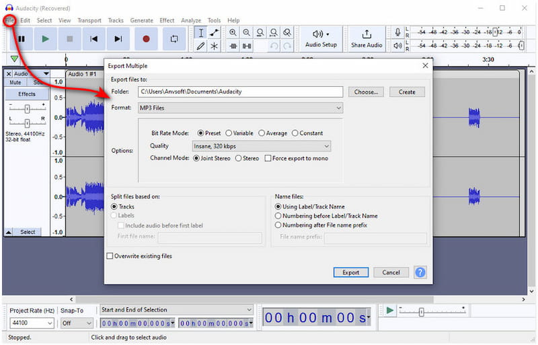Screen dimensions: 538x345
Task: Check Force export to mono
Action: coord(267,158)
